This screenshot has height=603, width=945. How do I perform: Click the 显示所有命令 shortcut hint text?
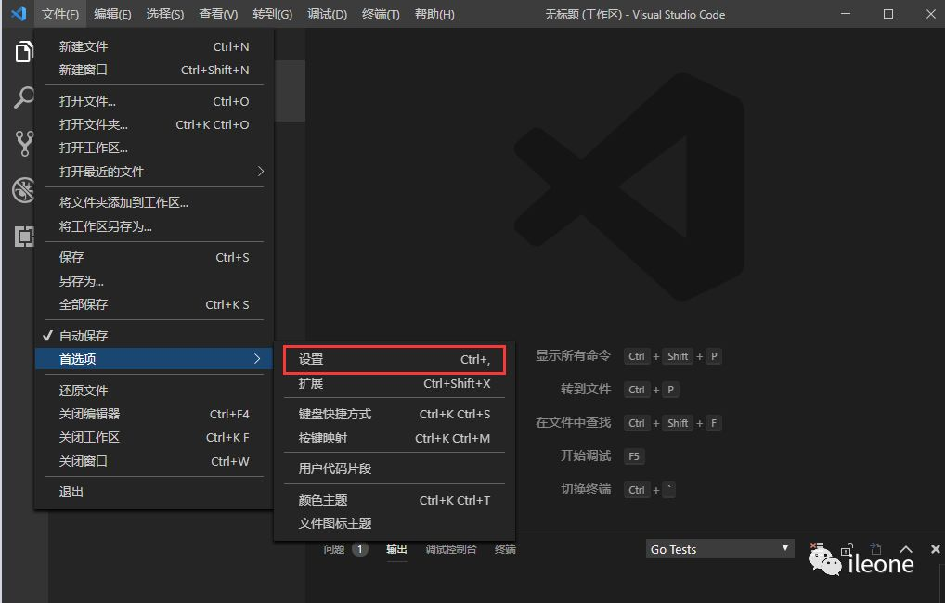point(573,356)
